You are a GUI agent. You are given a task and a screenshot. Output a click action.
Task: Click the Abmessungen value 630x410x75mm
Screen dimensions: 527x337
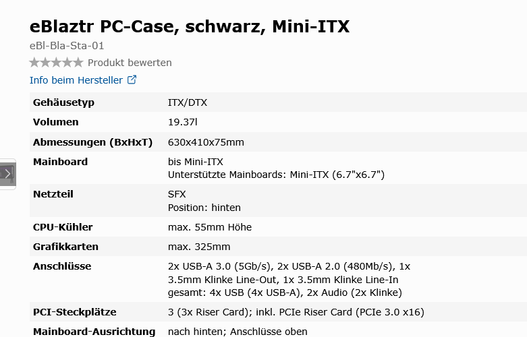coord(206,142)
